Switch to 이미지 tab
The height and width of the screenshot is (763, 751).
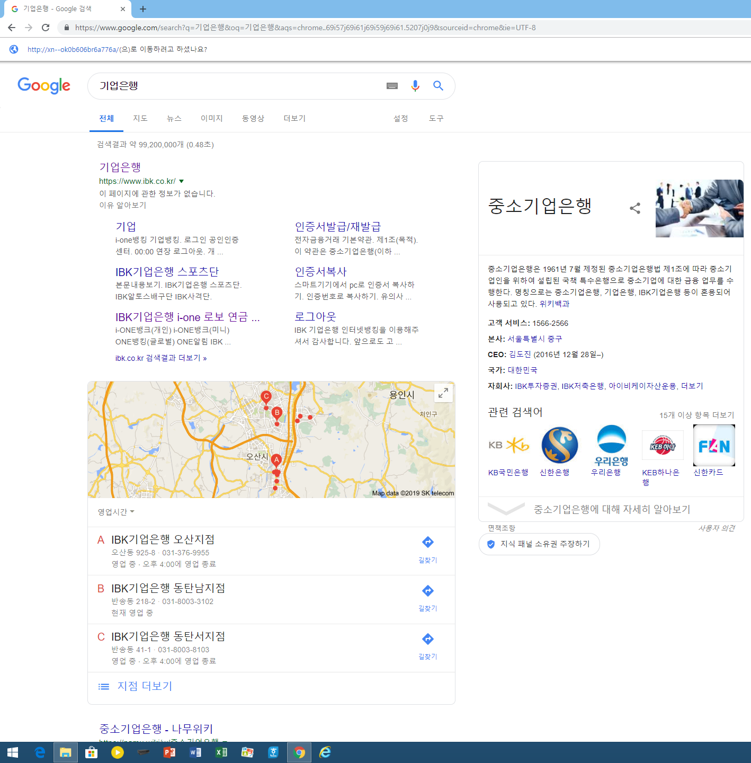212,118
